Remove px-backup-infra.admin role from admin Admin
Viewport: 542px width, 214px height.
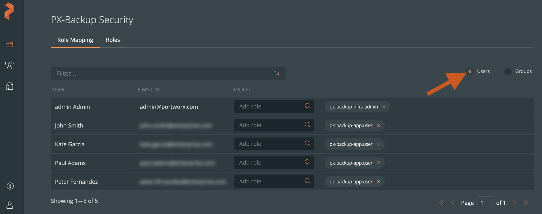tap(384, 107)
